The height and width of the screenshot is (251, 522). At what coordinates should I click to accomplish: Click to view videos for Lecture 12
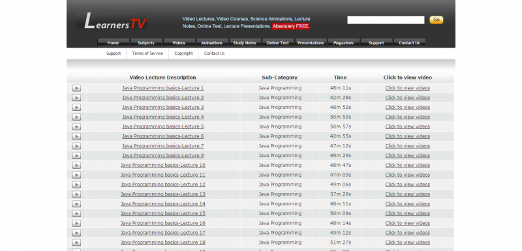407,185
